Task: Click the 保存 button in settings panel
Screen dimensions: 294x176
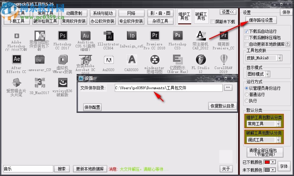Action: (286, 12)
